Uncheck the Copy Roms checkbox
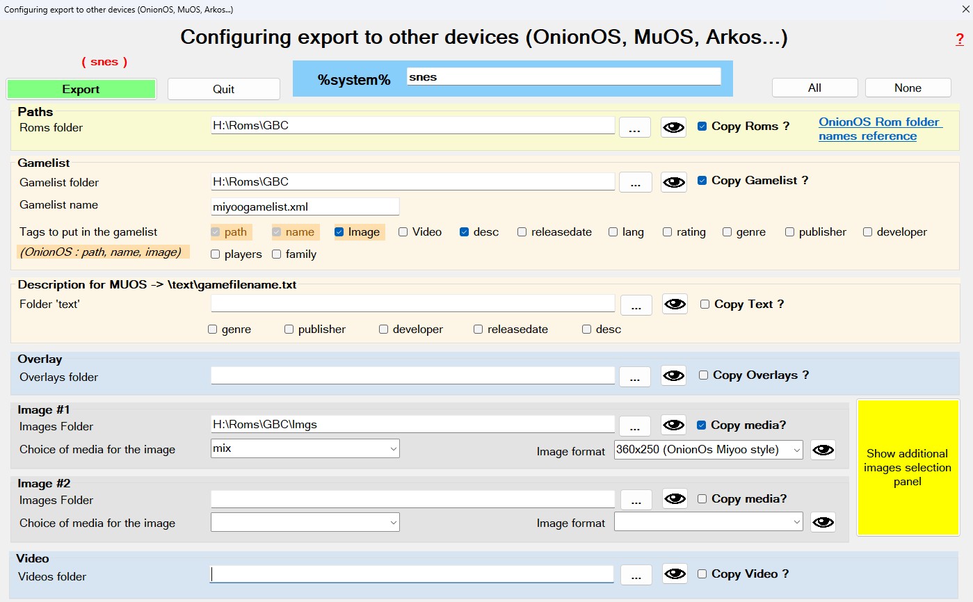This screenshot has width=973, height=602. coord(702,127)
